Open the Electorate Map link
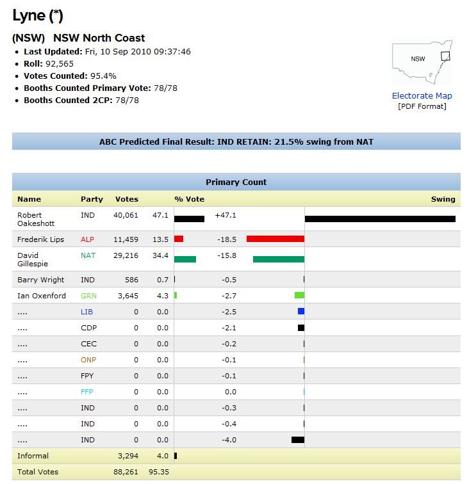The image size is (469, 484). [x=422, y=96]
